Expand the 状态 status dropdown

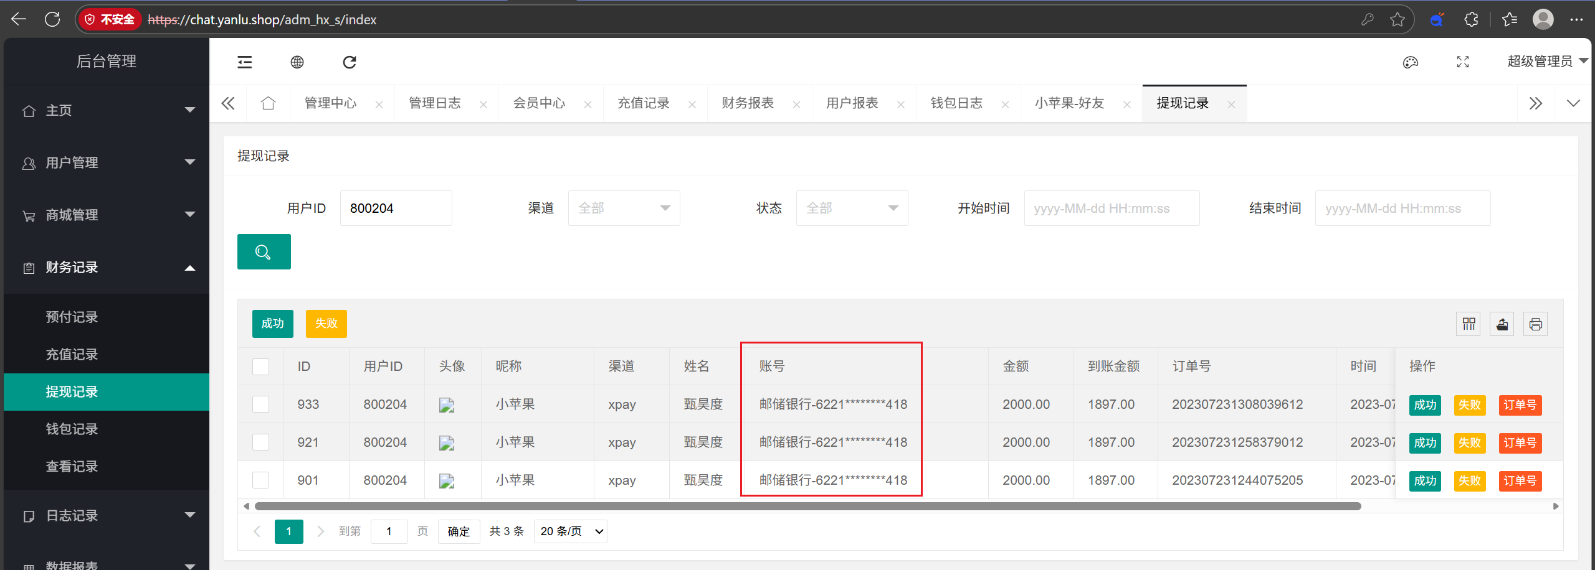coord(852,208)
